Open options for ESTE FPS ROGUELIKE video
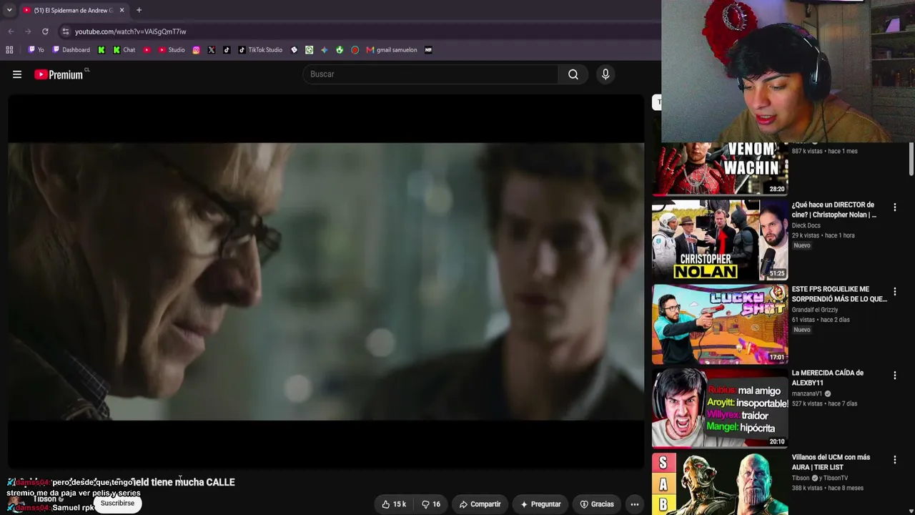 tap(894, 292)
